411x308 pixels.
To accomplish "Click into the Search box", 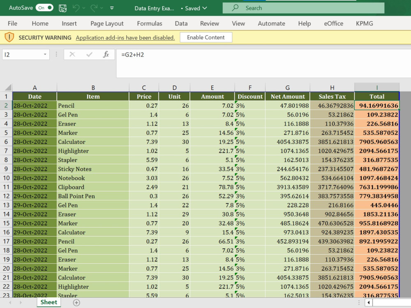I will pyautogui.click(x=304, y=8).
